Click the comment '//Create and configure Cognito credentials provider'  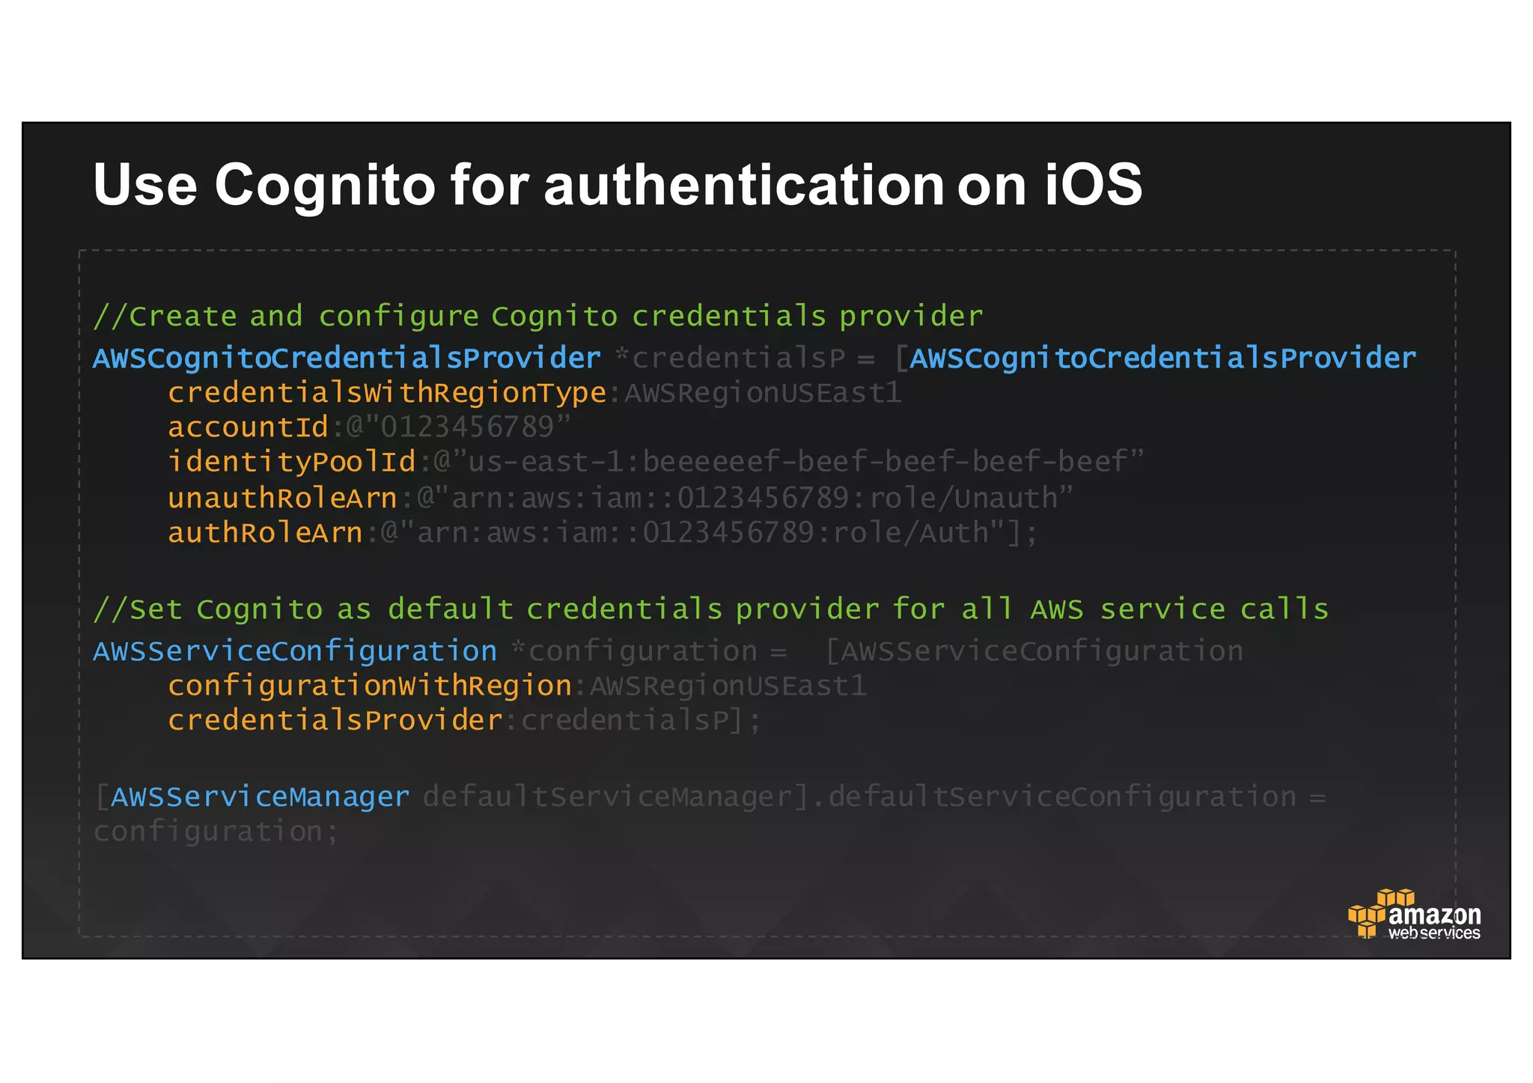(537, 317)
